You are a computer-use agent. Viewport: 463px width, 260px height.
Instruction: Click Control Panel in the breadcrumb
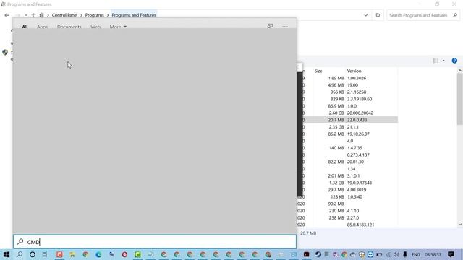point(64,15)
